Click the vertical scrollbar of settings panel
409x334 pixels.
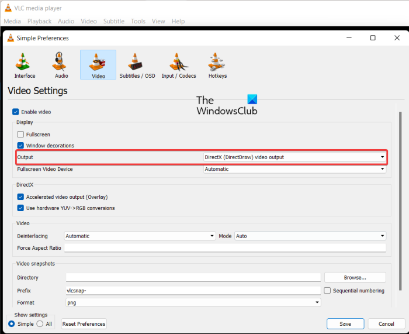[x=400, y=201]
